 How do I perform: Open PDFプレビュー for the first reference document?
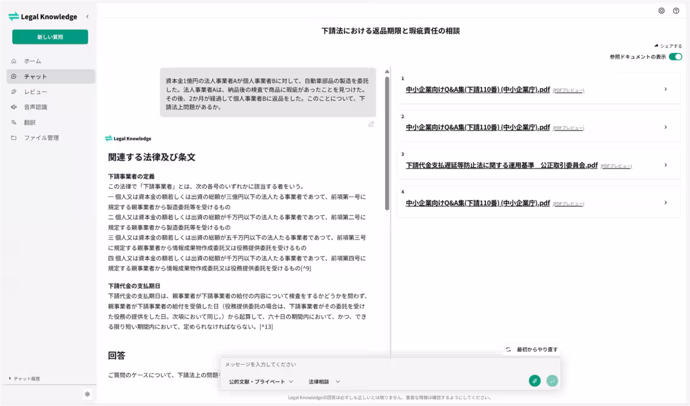(567, 90)
